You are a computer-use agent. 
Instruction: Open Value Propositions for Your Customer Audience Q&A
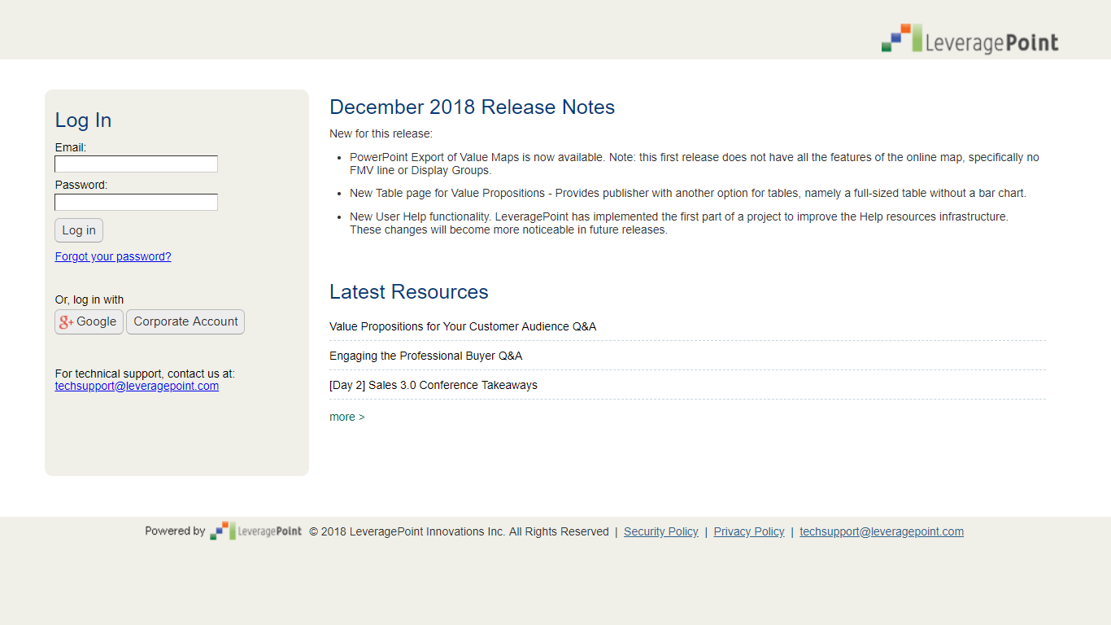463,326
